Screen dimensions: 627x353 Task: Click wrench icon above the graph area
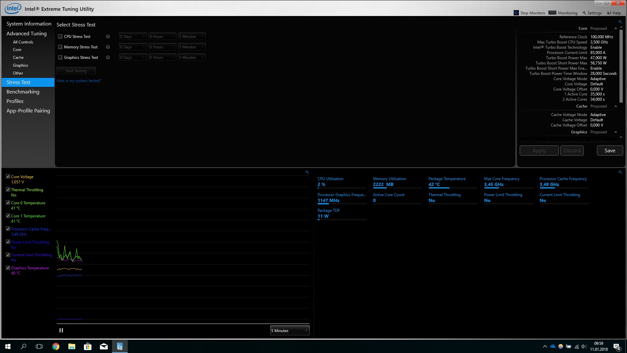coord(307,172)
